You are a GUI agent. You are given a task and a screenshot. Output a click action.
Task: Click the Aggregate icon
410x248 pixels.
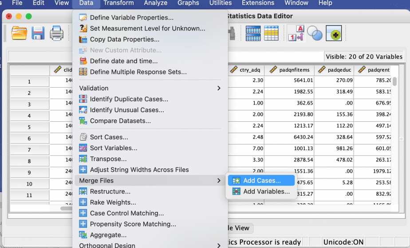83,235
